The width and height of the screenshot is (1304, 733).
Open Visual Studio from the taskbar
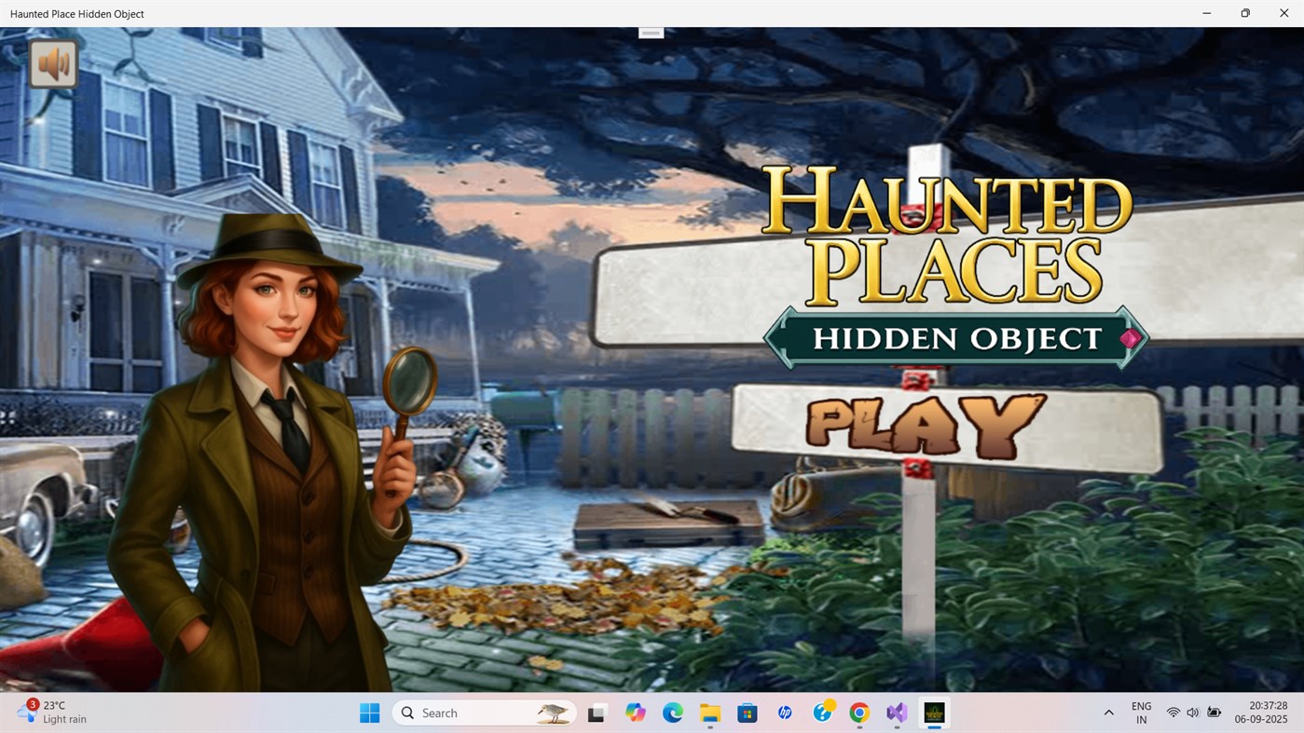click(x=896, y=713)
